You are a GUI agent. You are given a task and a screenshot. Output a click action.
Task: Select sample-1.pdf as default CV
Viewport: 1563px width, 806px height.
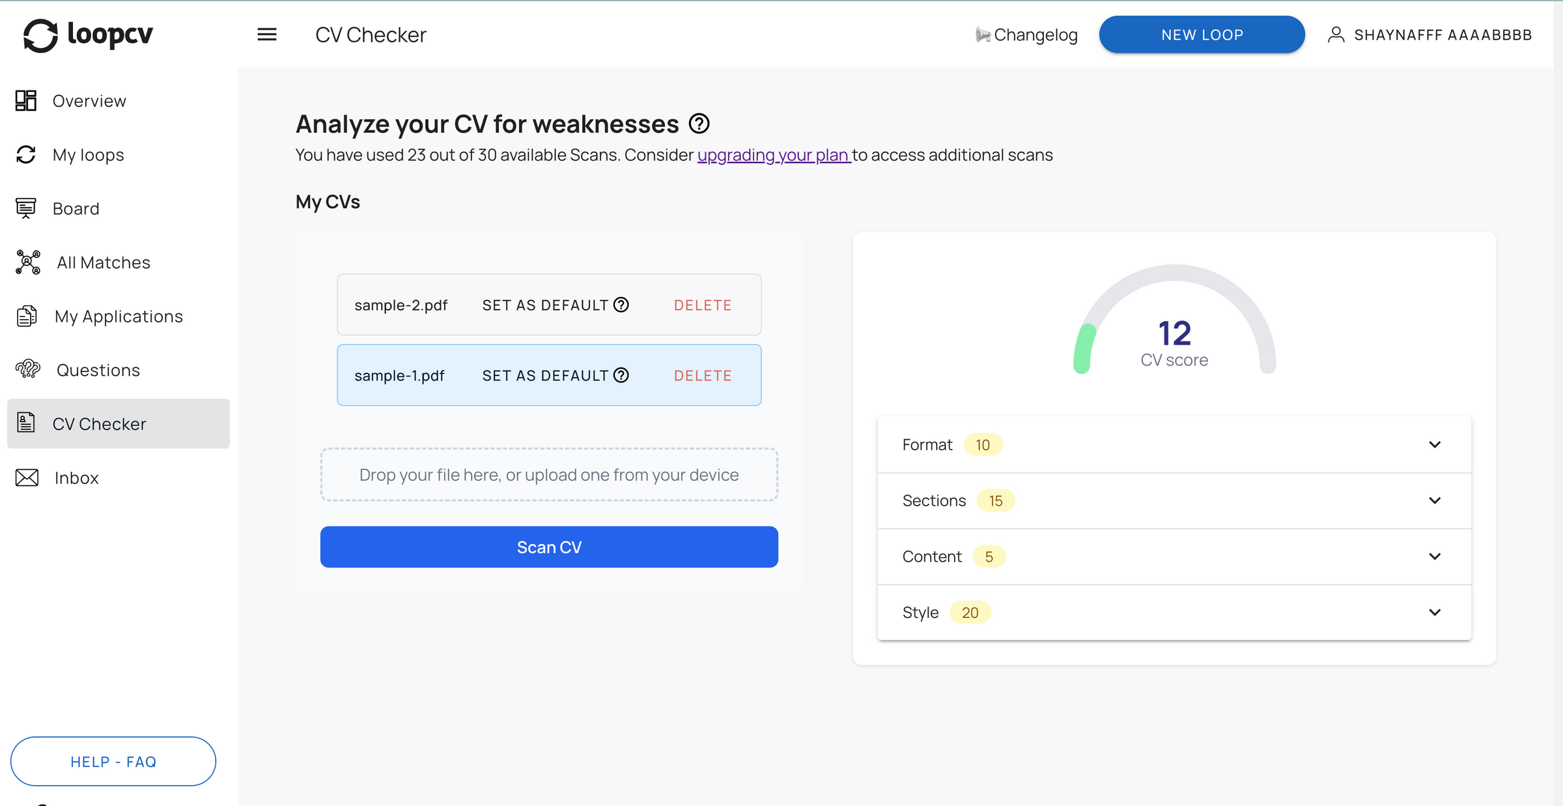pos(544,375)
